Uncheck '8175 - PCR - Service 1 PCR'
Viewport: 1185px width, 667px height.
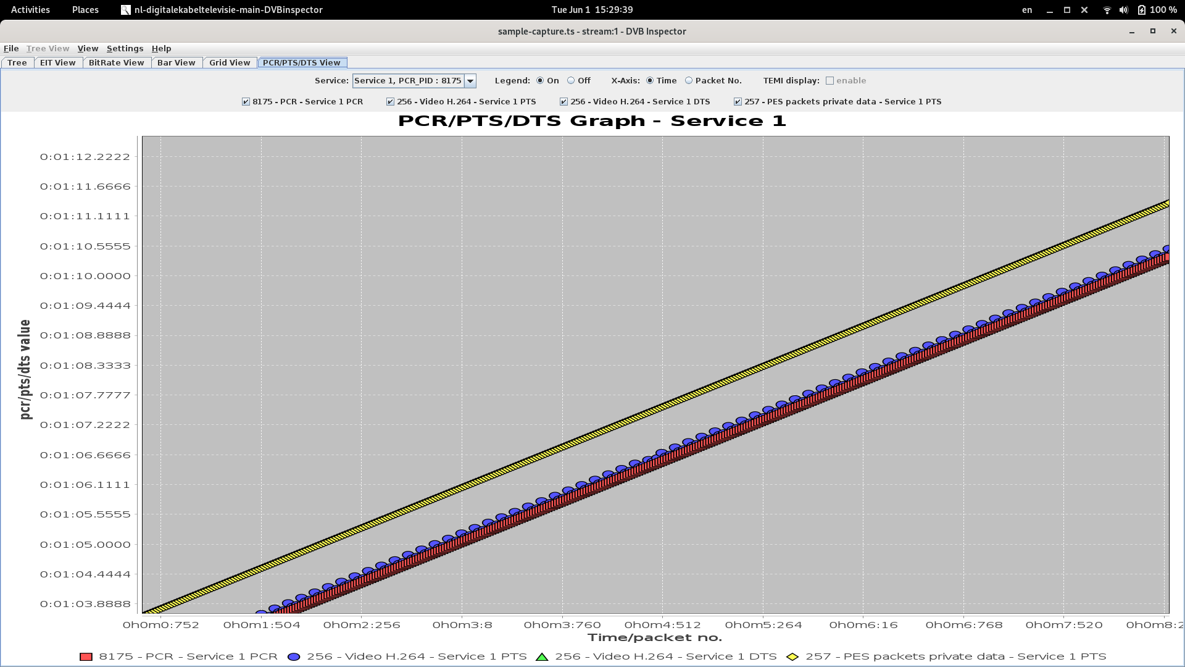pyautogui.click(x=245, y=101)
